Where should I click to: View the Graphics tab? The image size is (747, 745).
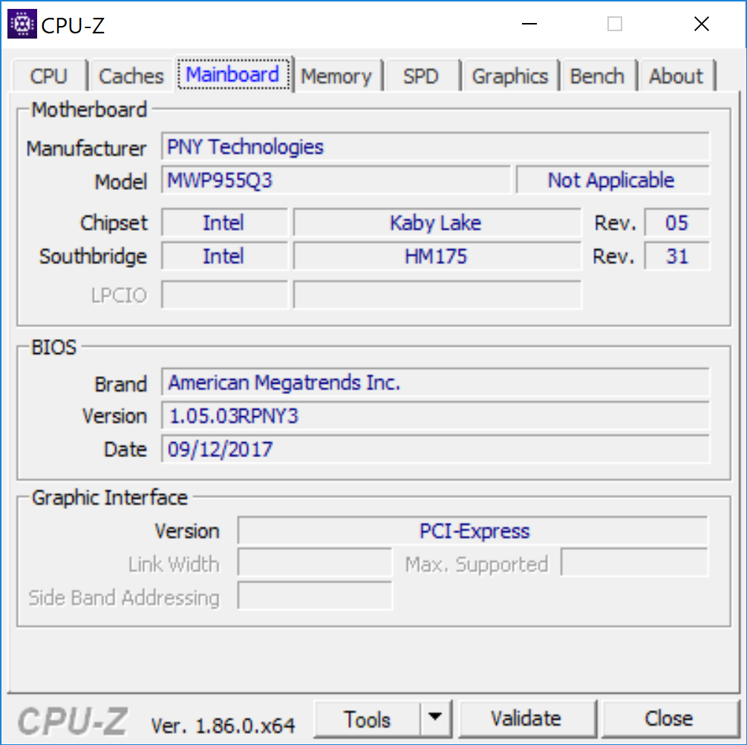click(x=509, y=76)
